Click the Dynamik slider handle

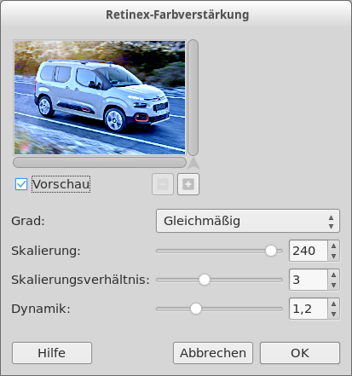click(196, 309)
